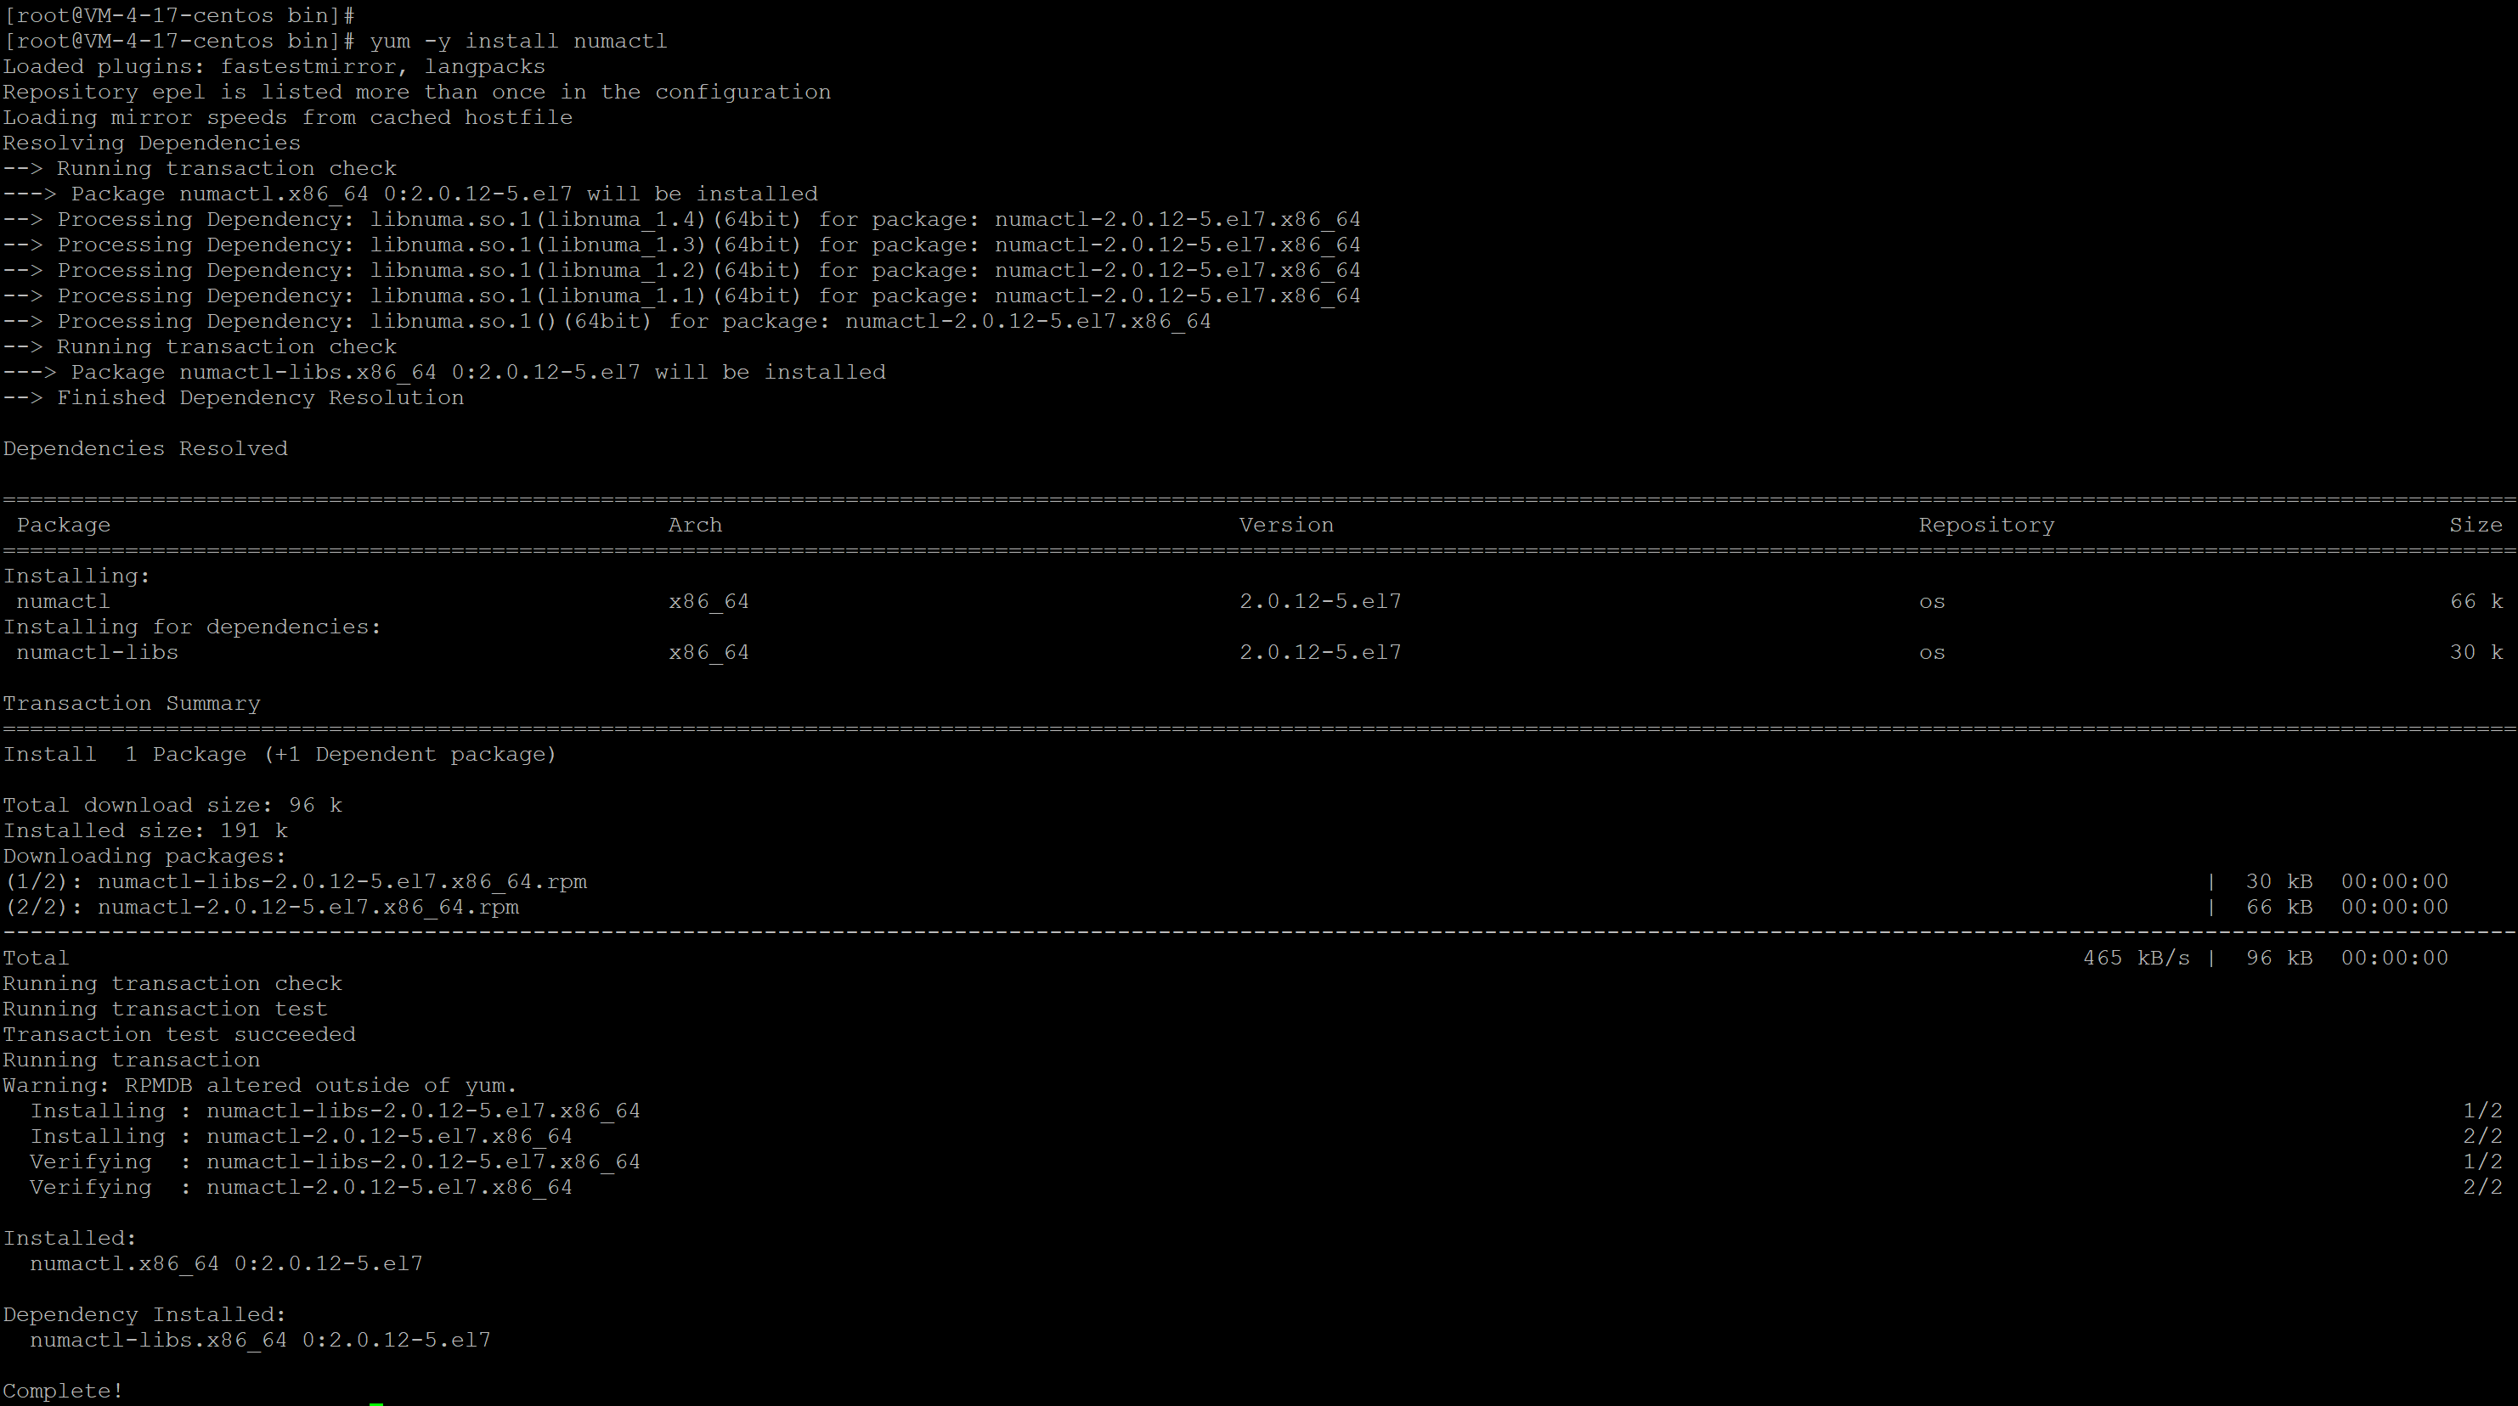Click the 'Finished Dependency Resolution' line
Image resolution: width=2518 pixels, height=1406 pixels.
(260, 397)
